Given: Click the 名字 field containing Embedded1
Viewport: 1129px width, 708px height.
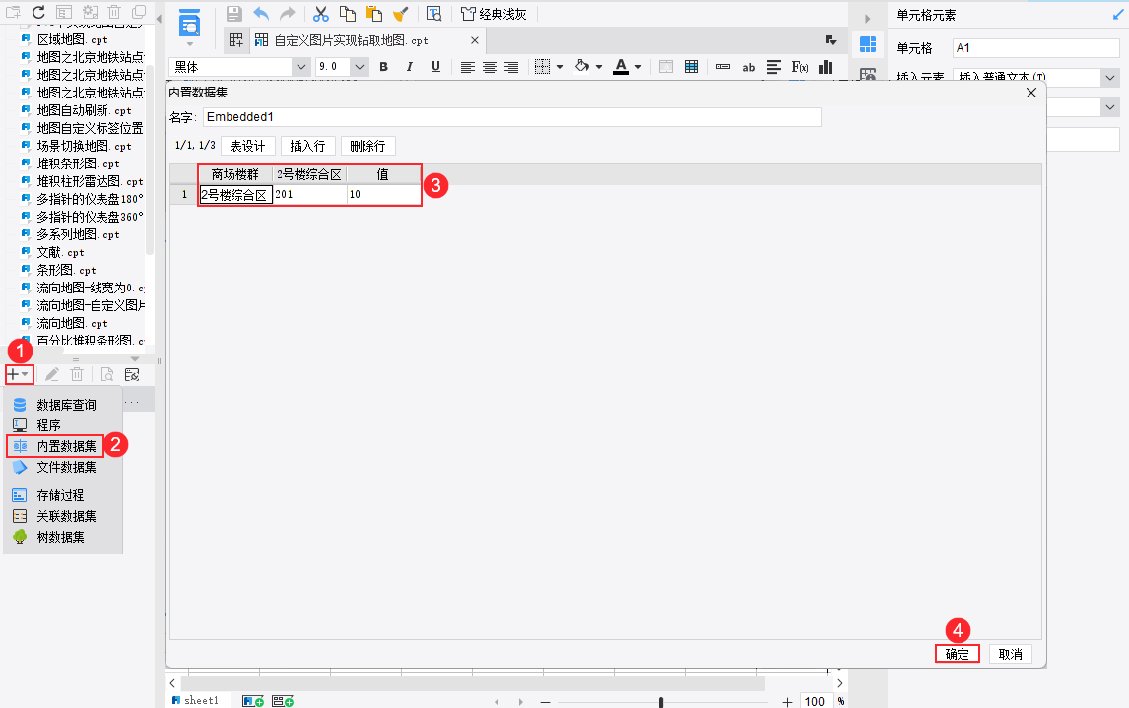Looking at the screenshot, I should click(x=512, y=117).
